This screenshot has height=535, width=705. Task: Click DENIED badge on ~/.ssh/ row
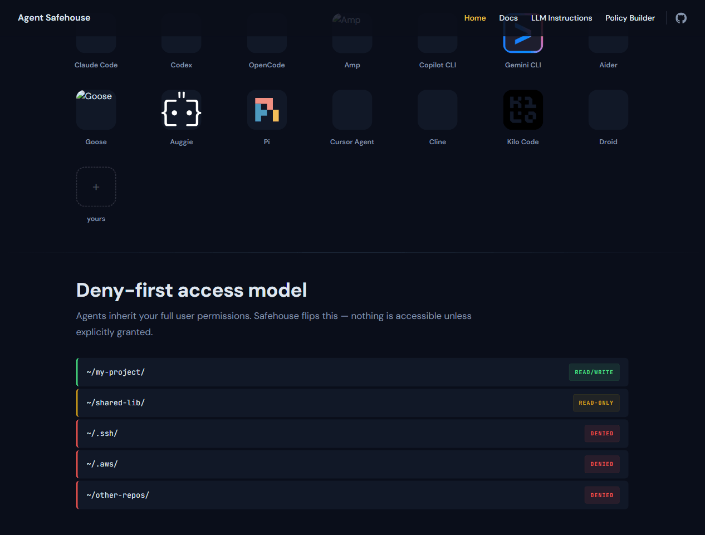pyautogui.click(x=602, y=433)
